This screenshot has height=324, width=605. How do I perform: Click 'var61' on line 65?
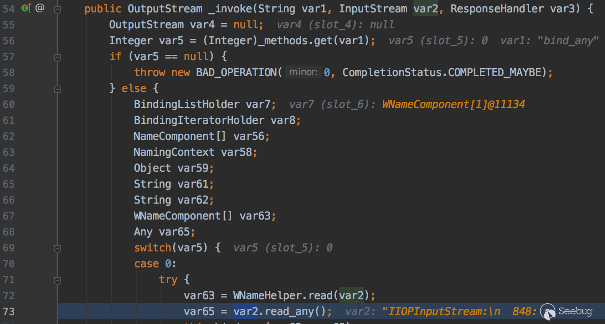pyautogui.click(x=193, y=184)
